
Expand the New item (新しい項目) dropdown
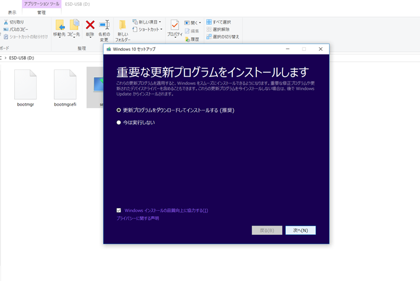(x=160, y=22)
